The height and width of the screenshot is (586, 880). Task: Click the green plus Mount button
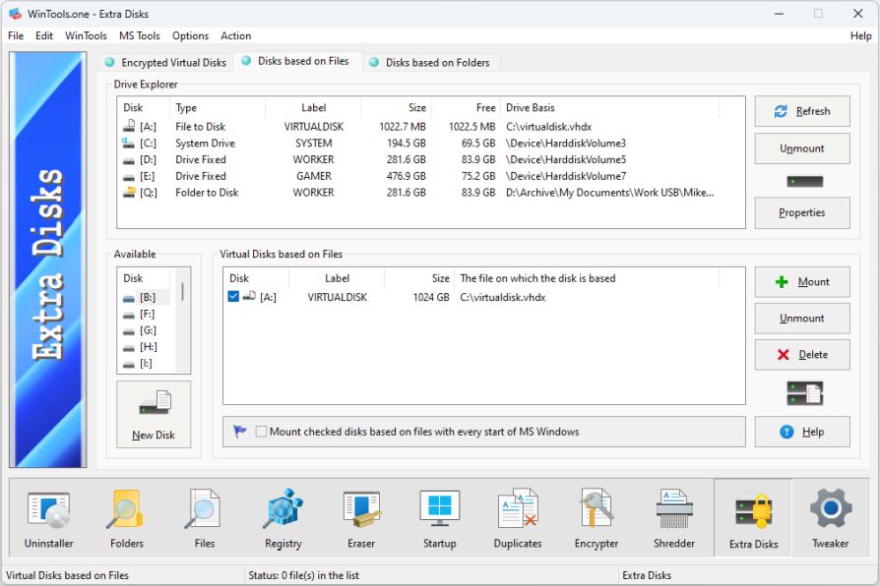(802, 281)
